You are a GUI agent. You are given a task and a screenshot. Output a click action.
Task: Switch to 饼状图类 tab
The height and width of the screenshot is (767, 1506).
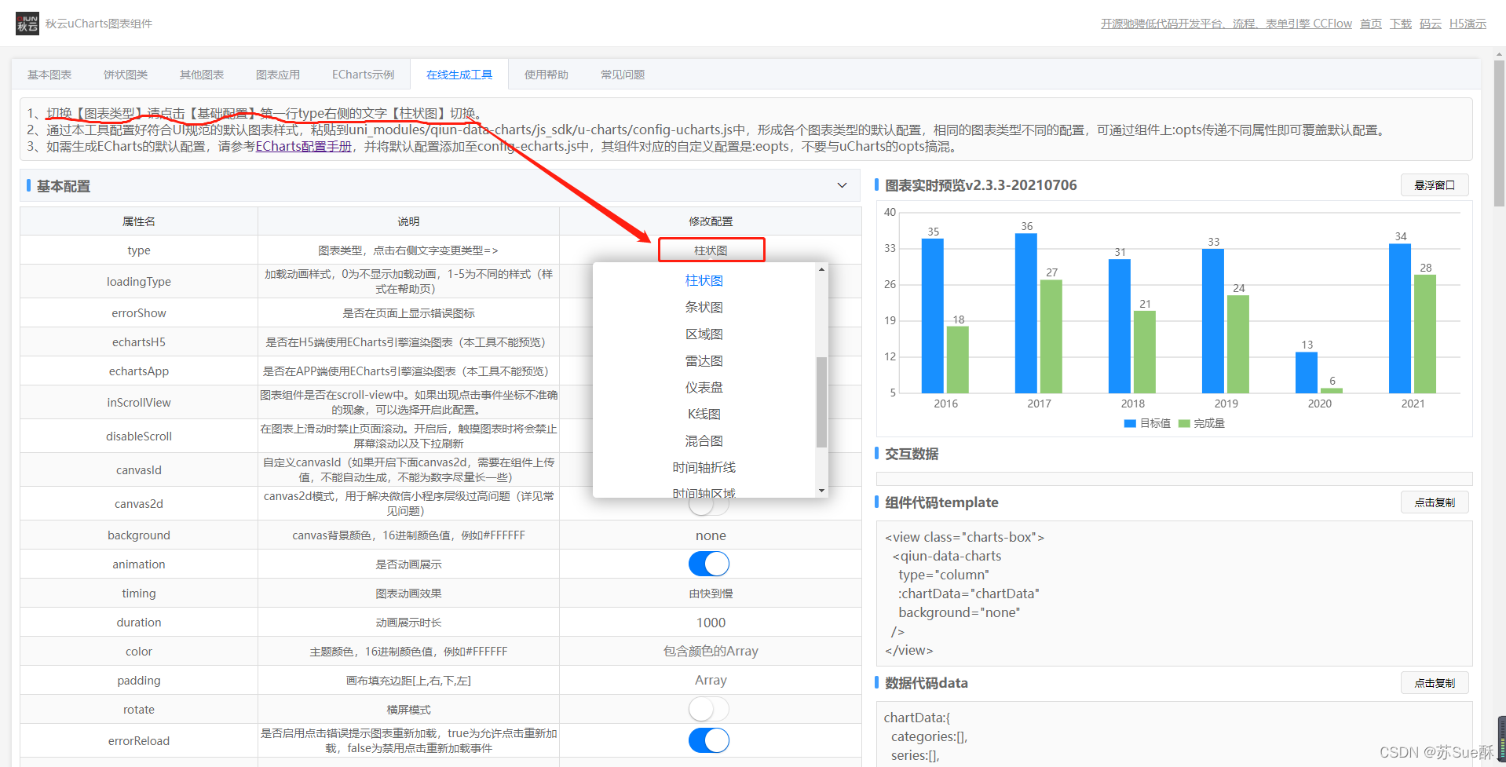126,75
